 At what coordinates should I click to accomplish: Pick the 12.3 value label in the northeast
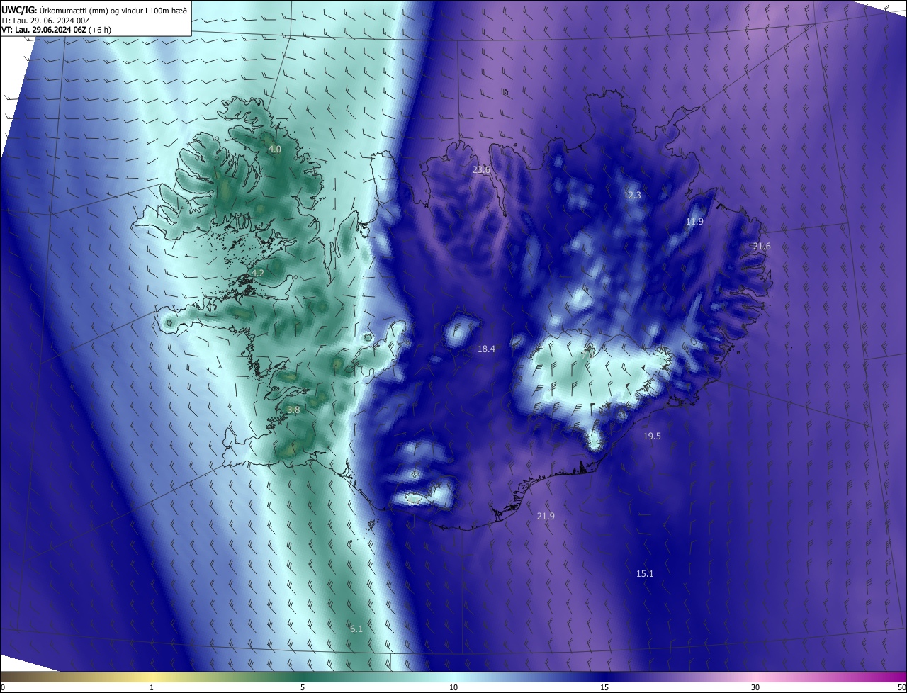pyautogui.click(x=632, y=195)
